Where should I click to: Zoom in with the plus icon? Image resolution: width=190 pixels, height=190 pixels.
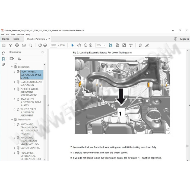pyautogui.click(x=90, y=45)
